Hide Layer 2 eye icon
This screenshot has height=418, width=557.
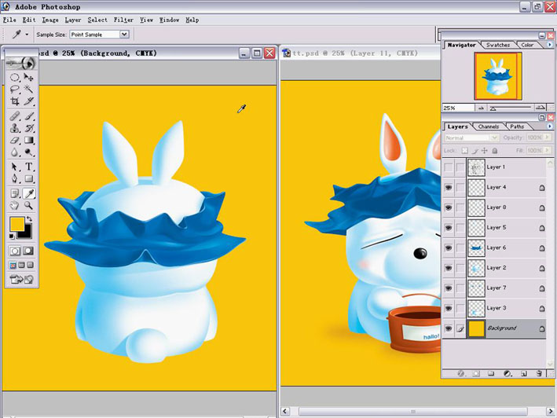[x=449, y=268]
